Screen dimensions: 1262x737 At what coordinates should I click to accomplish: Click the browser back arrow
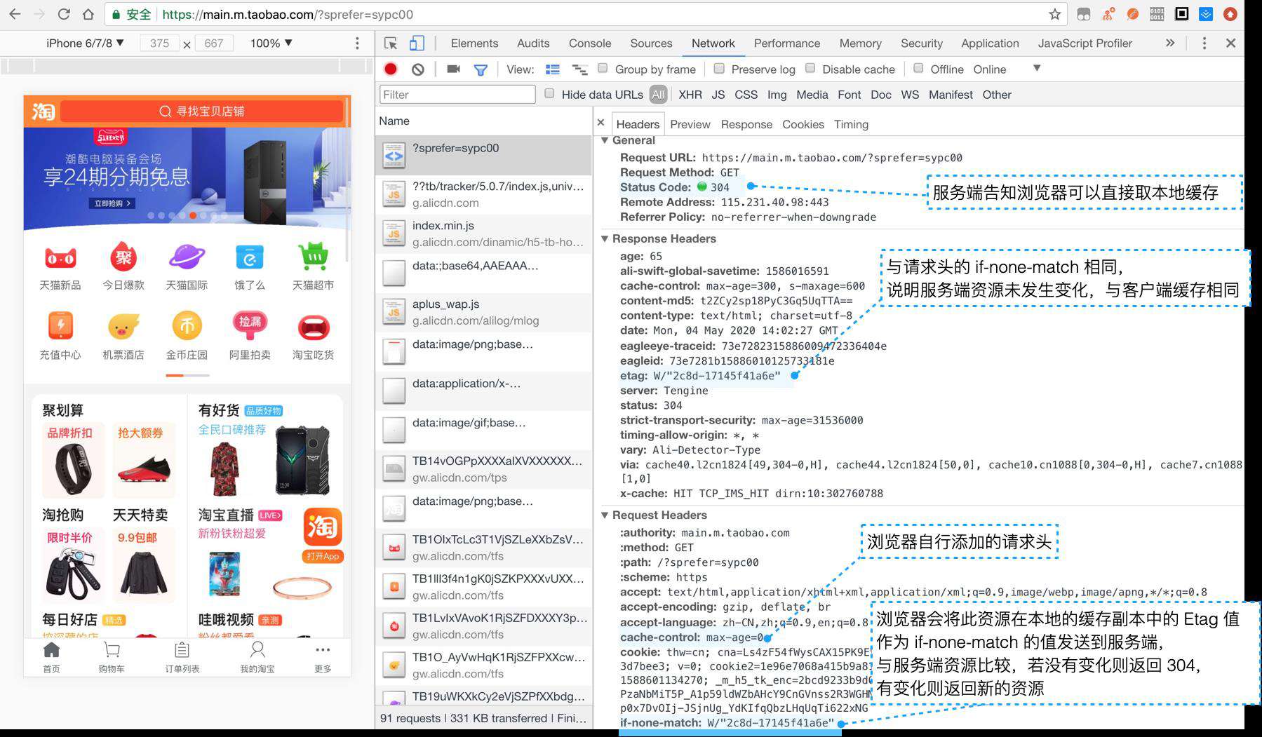[15, 14]
